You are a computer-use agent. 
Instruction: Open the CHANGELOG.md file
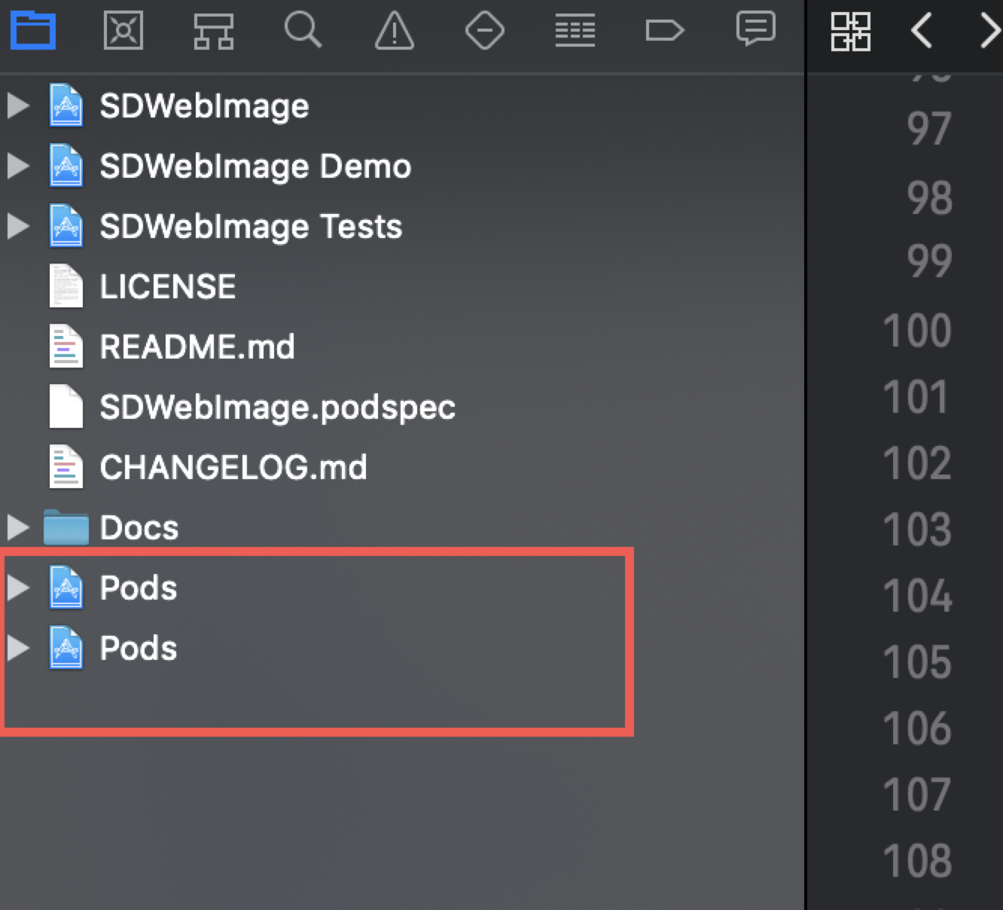click(x=233, y=467)
